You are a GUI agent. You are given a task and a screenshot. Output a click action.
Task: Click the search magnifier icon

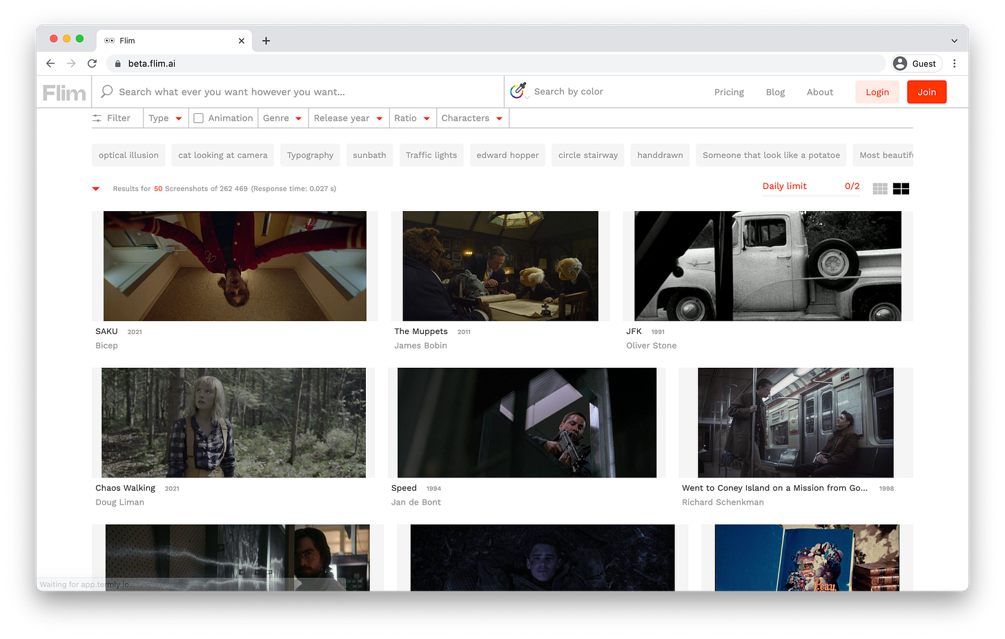[x=107, y=91]
